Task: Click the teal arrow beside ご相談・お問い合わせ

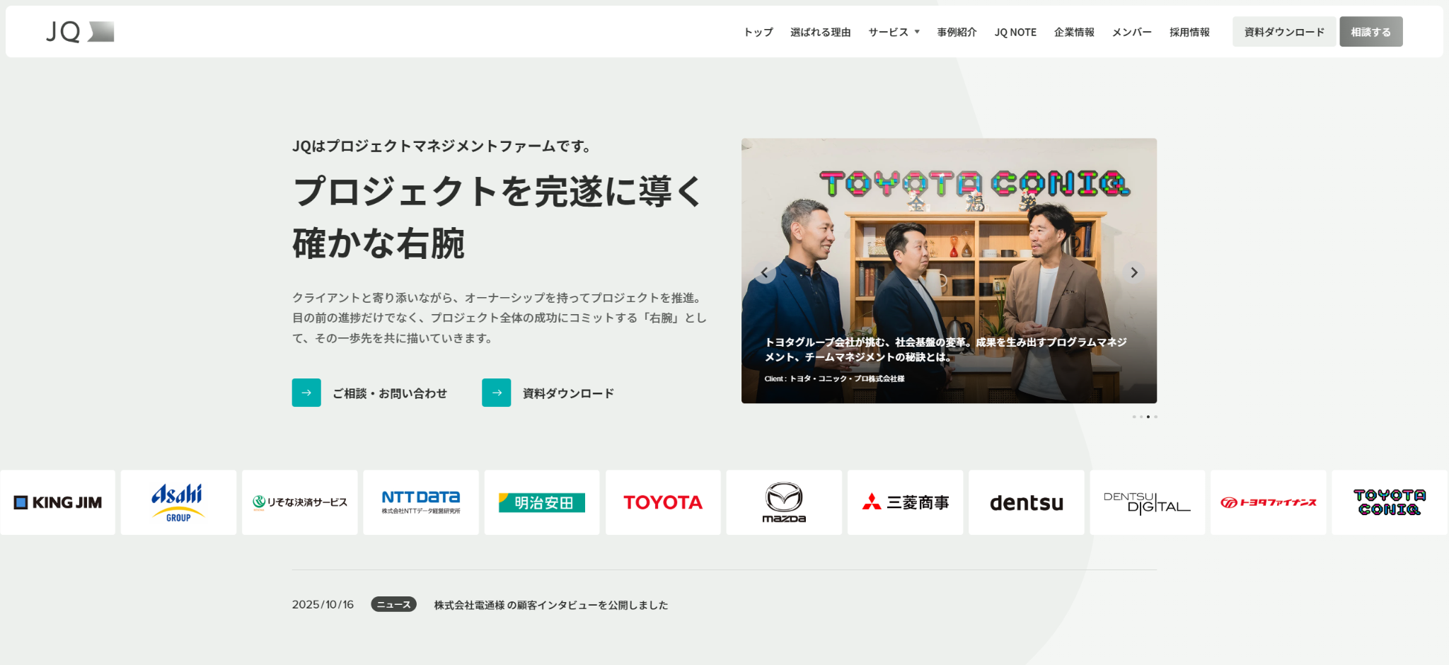Action: click(x=306, y=393)
